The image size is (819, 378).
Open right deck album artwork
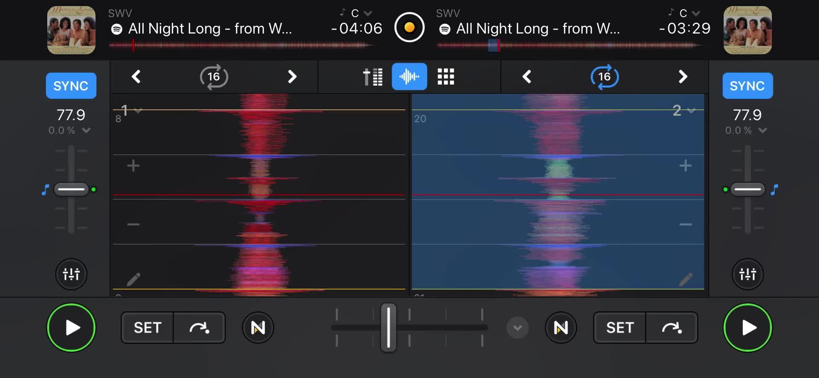(747, 30)
